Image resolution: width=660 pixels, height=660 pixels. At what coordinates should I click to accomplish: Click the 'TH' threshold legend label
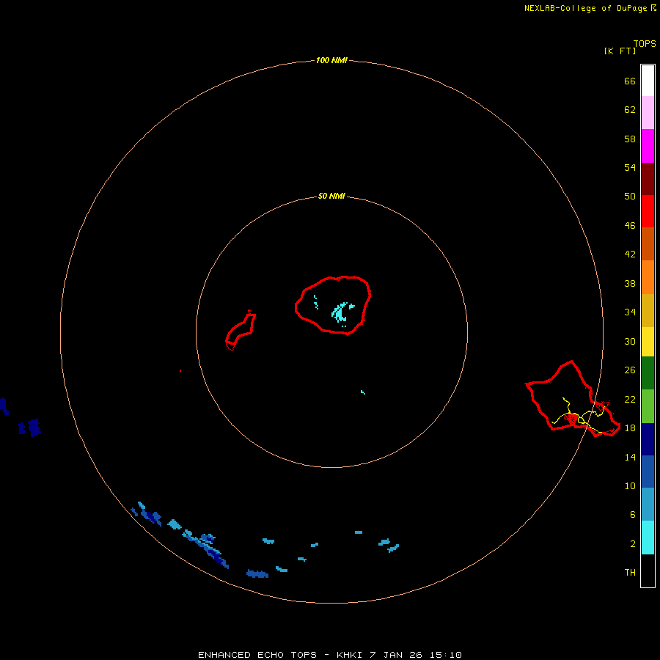coord(630,572)
